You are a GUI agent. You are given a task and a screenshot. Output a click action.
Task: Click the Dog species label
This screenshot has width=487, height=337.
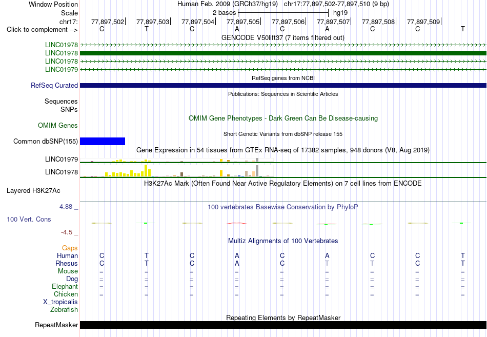[x=72, y=279]
